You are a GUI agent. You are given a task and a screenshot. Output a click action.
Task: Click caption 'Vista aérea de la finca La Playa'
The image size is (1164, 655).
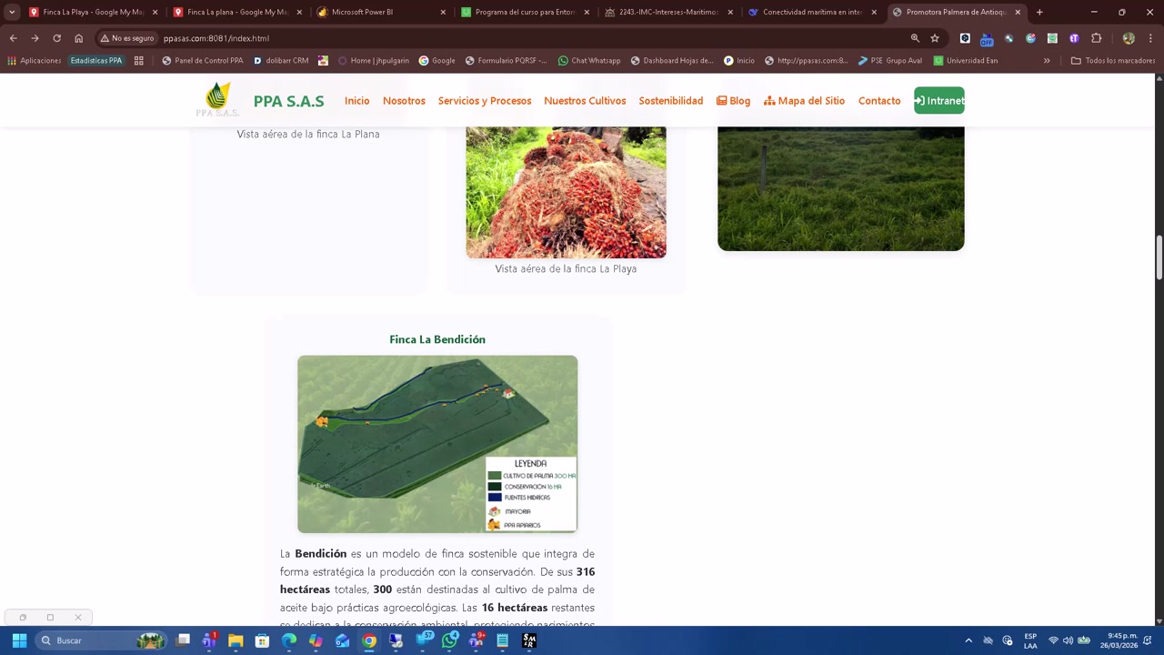[x=566, y=269]
